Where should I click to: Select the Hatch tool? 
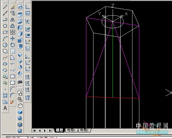coord(5,95)
